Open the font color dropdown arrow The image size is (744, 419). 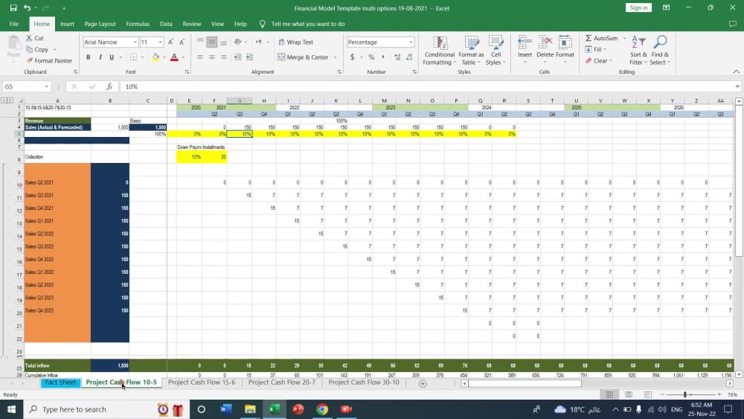click(x=183, y=57)
